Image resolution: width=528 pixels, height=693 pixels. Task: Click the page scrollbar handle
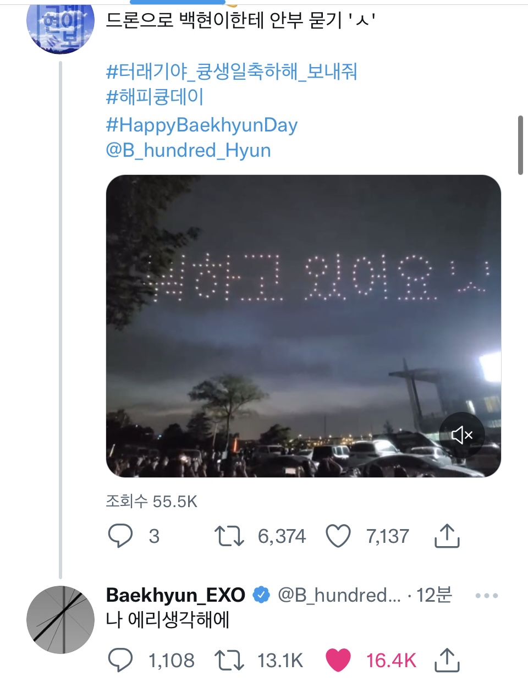click(520, 145)
